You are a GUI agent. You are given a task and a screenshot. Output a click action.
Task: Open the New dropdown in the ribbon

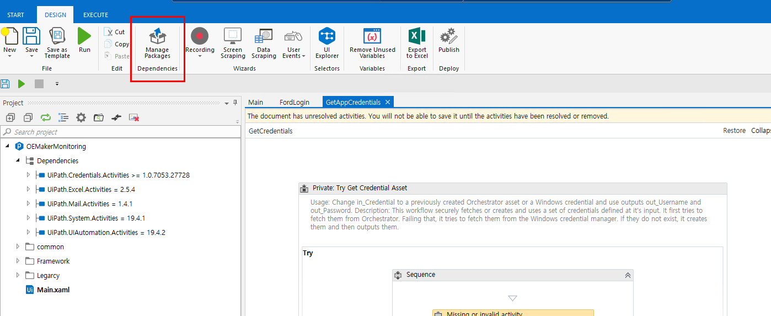click(9, 56)
